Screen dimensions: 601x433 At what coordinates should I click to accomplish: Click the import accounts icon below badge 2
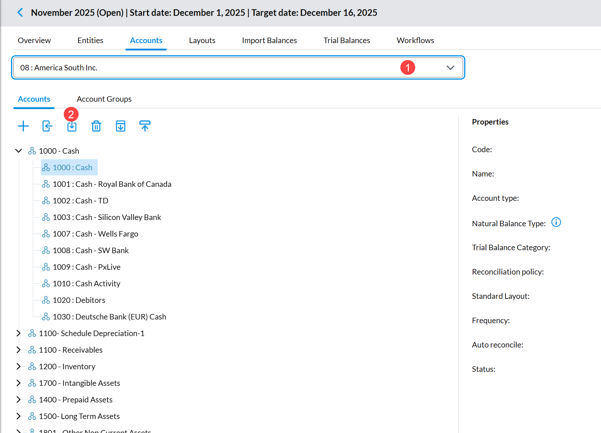pos(72,126)
